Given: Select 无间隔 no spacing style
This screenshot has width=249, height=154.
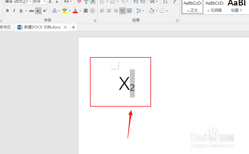Looking at the screenshot, I should pyautogui.click(x=215, y=7).
